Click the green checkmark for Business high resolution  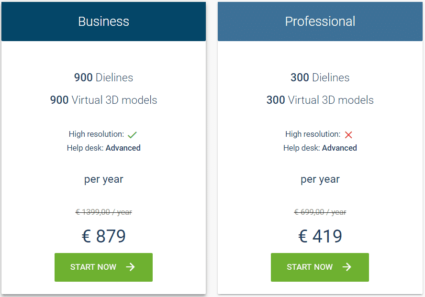tap(132, 134)
